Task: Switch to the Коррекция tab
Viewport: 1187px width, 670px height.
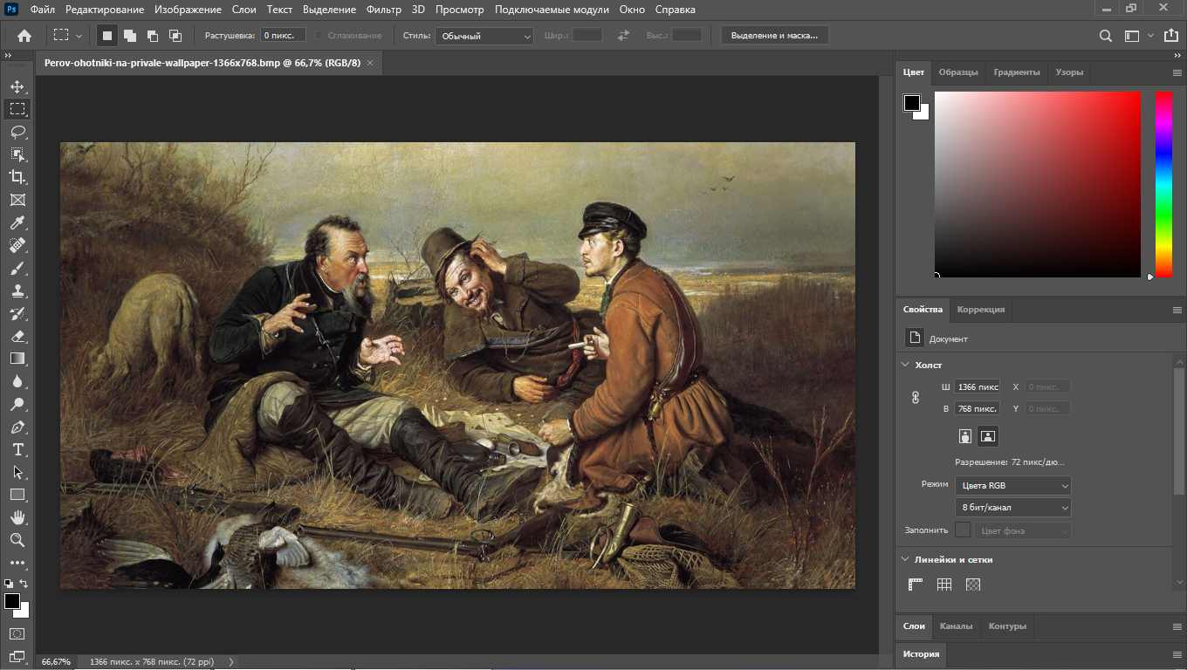Action: click(981, 310)
